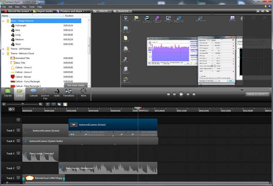Open the 1280x720 editing dimensions selector
Screen dimensions: 273x186
coord(102,11)
